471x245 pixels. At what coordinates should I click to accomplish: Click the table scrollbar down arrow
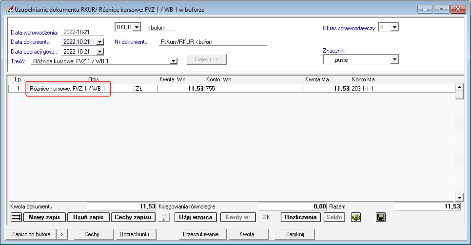coord(459,197)
